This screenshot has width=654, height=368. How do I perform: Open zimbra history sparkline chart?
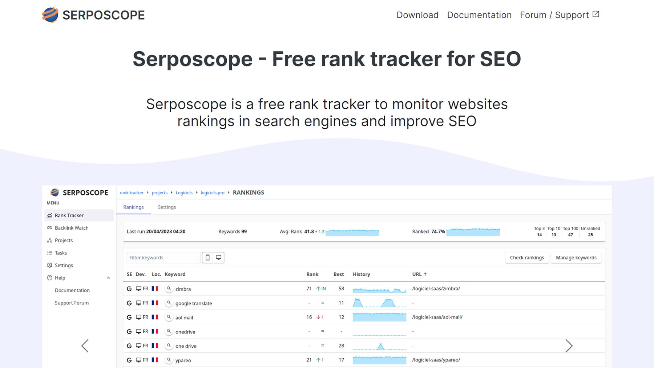[x=379, y=290]
